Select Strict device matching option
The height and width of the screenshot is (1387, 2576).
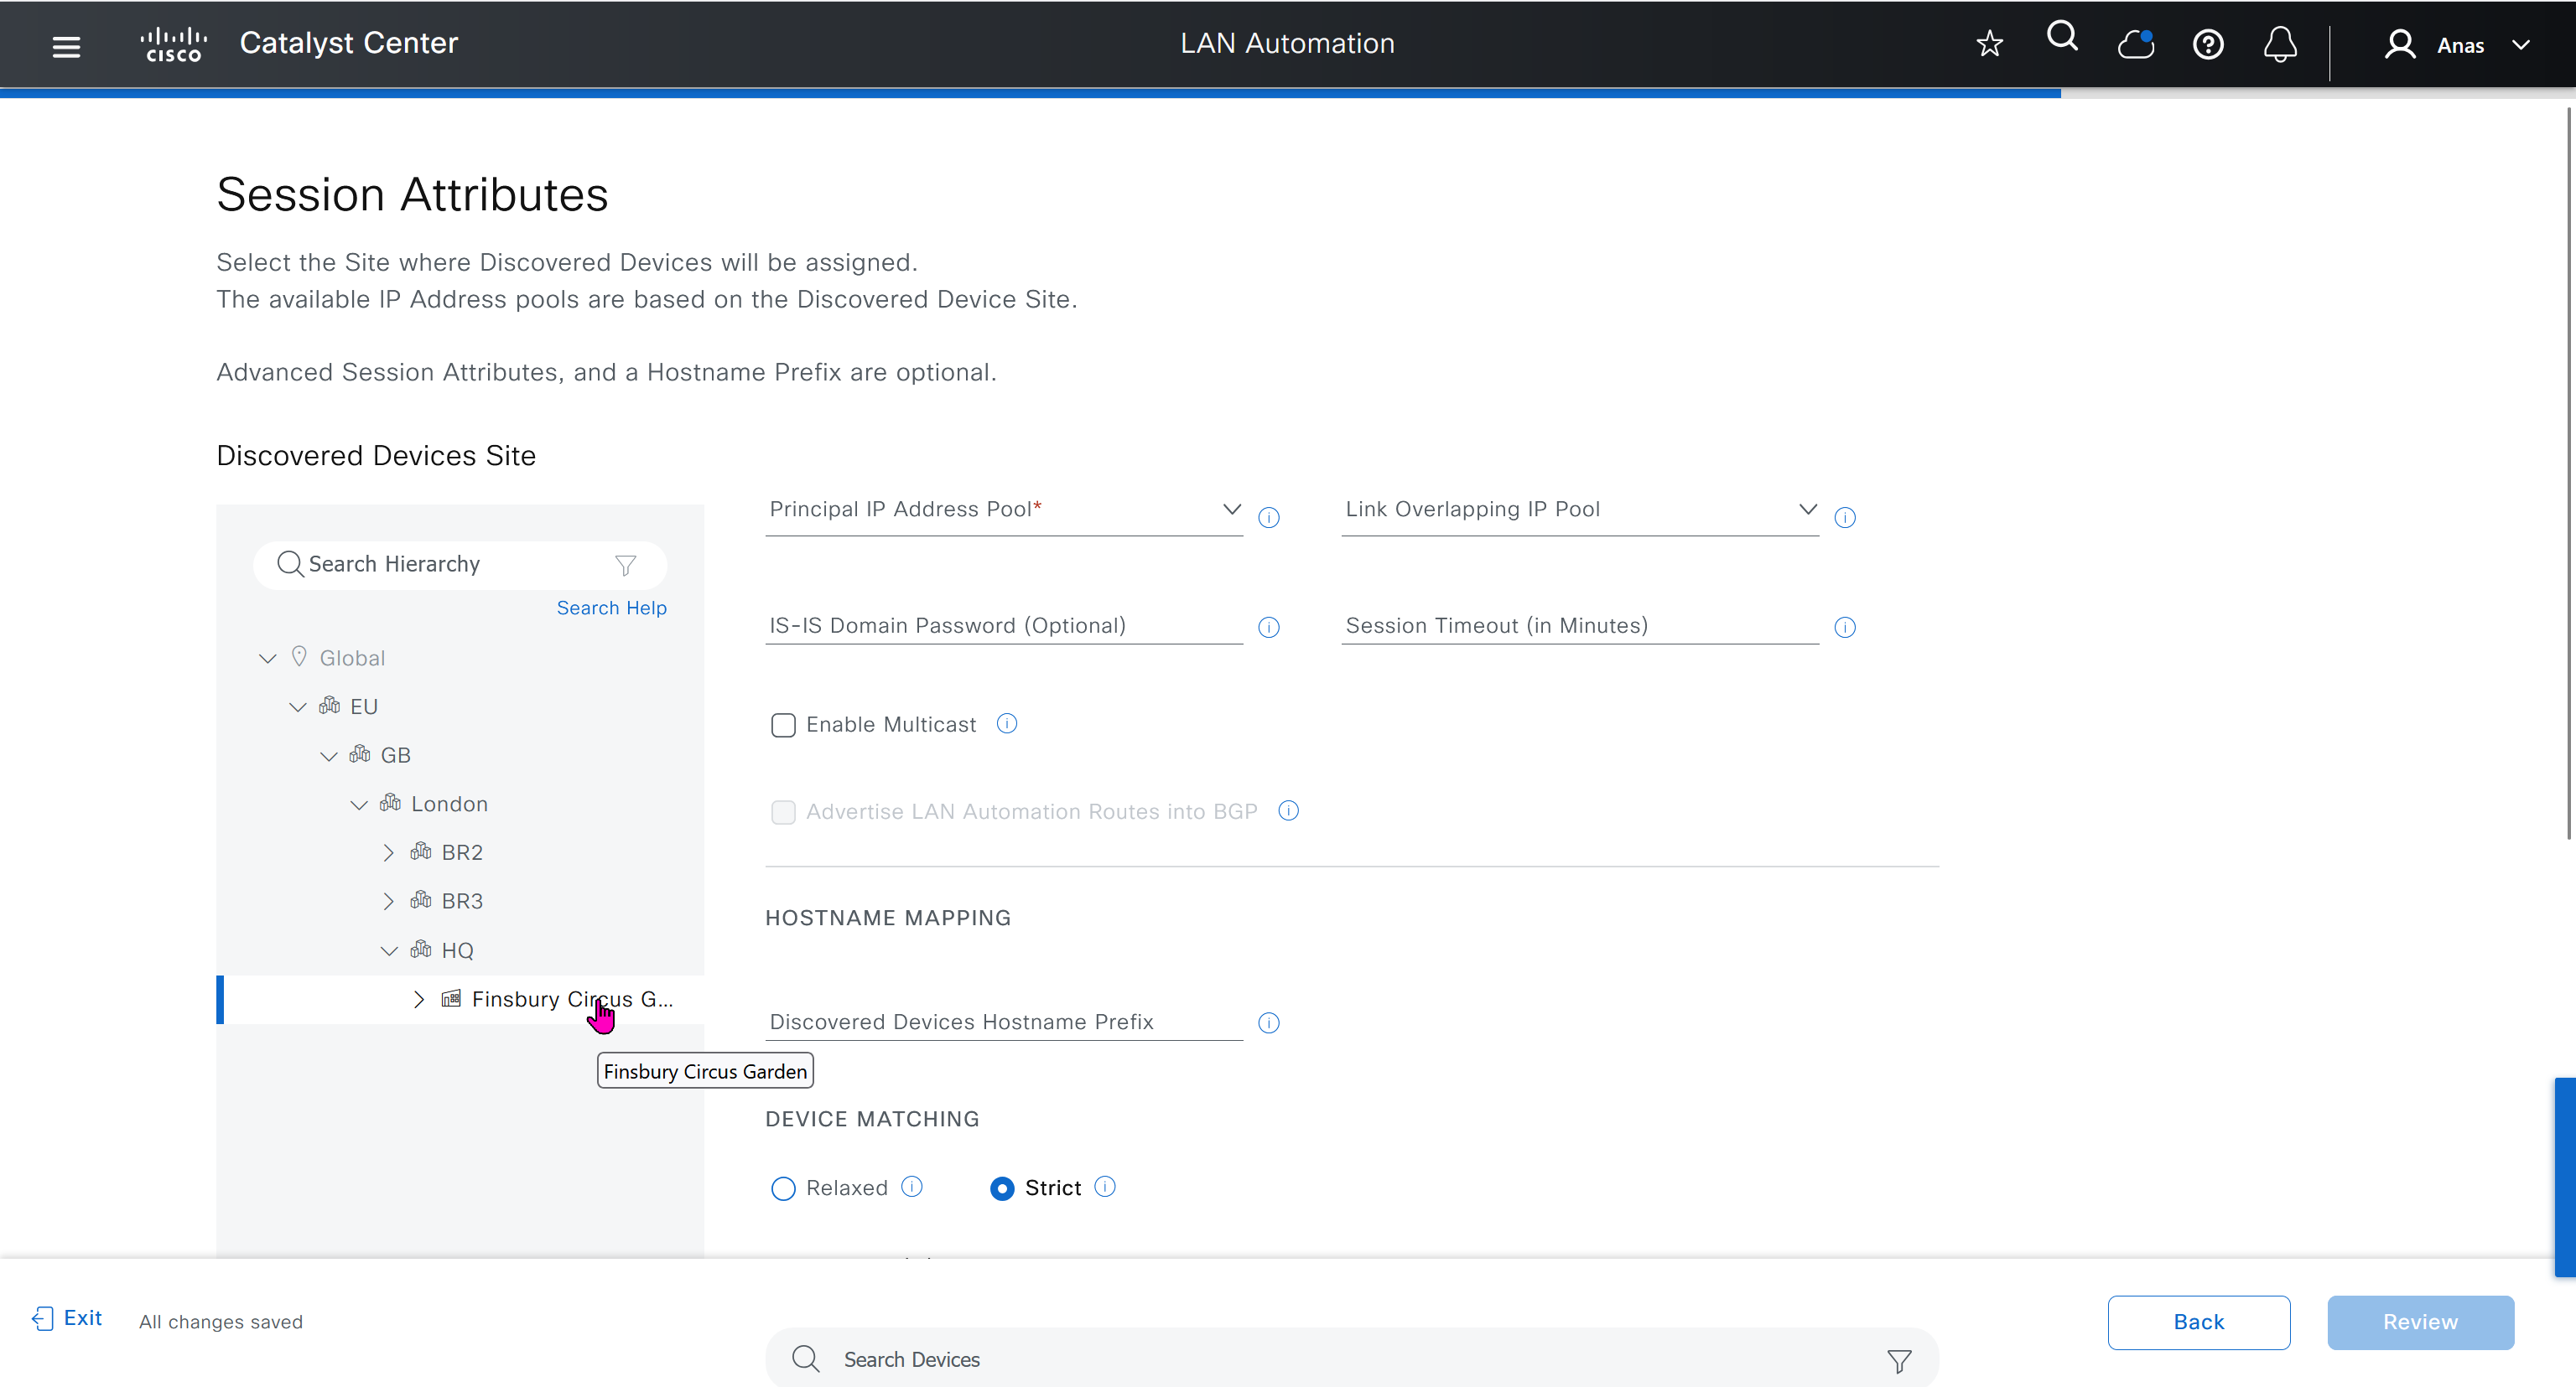pyautogui.click(x=1001, y=1188)
